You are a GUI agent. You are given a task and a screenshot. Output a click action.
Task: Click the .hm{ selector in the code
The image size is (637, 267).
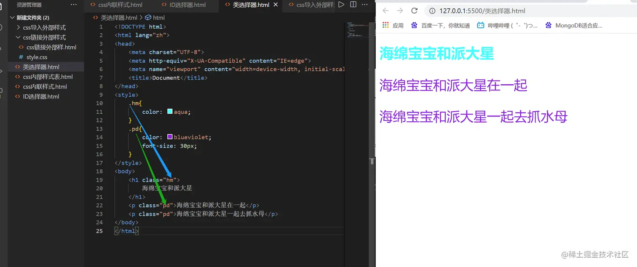coord(135,103)
